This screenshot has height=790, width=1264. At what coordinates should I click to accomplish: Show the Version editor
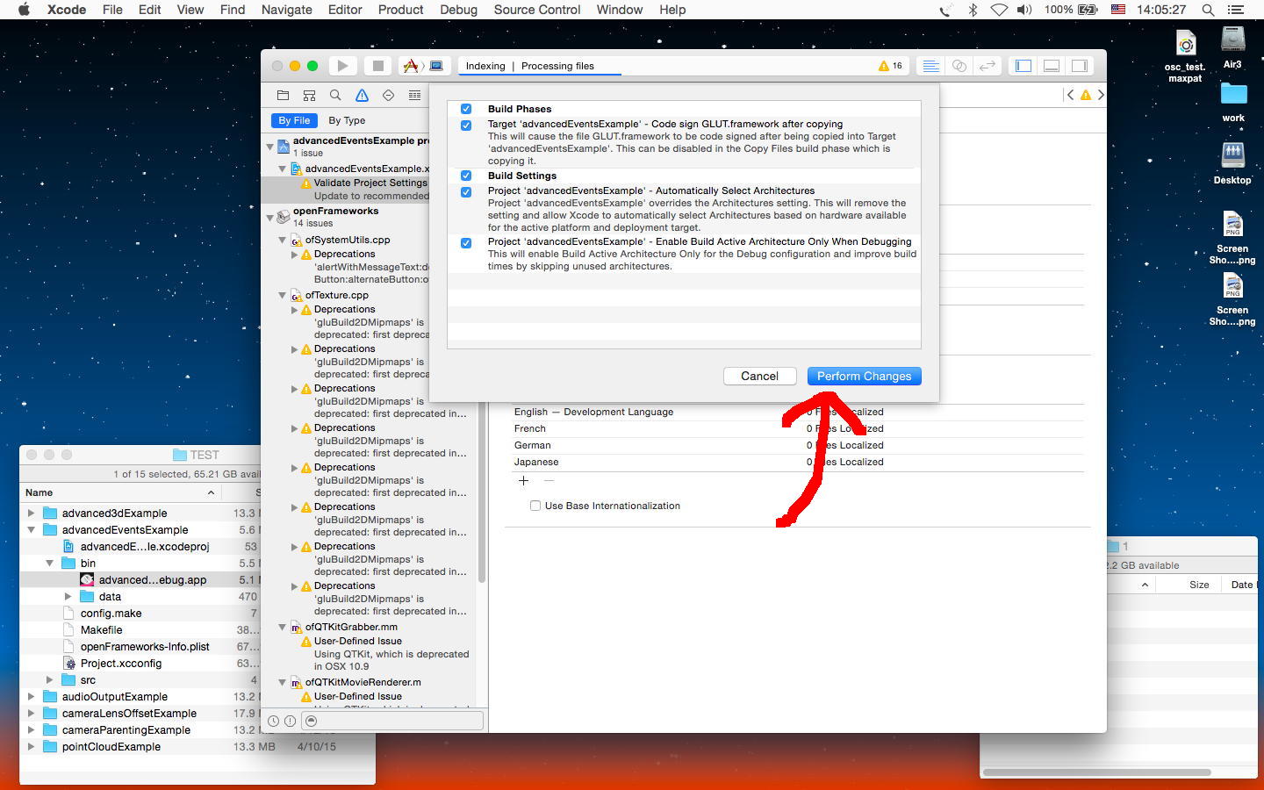tap(987, 66)
